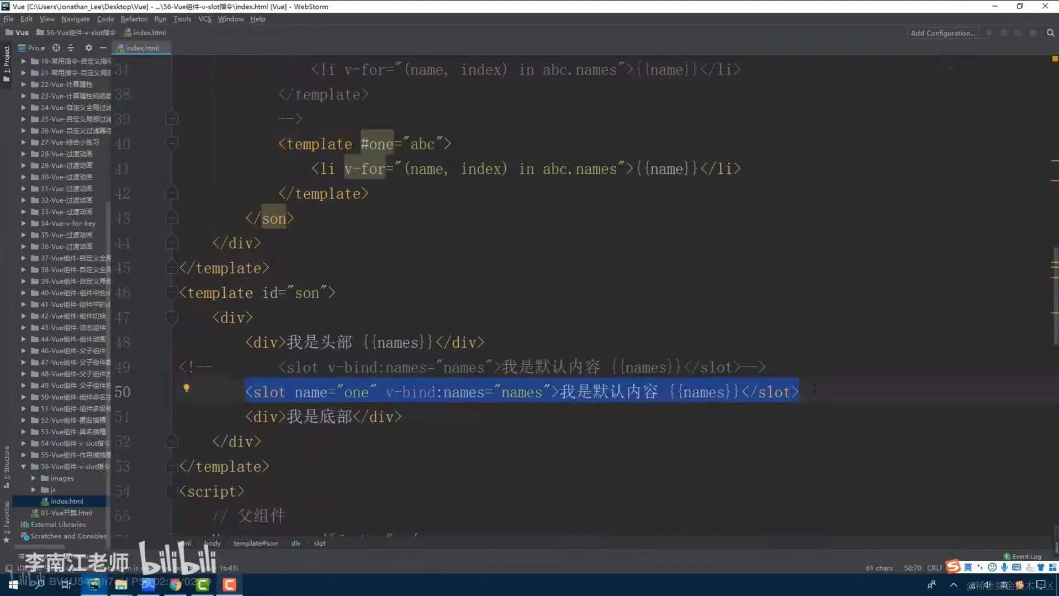The height and width of the screenshot is (596, 1059).
Task: Select index.html in project tree
Action: [66, 502]
